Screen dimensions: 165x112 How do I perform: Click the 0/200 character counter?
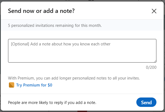pyautogui.click(x=151, y=67)
